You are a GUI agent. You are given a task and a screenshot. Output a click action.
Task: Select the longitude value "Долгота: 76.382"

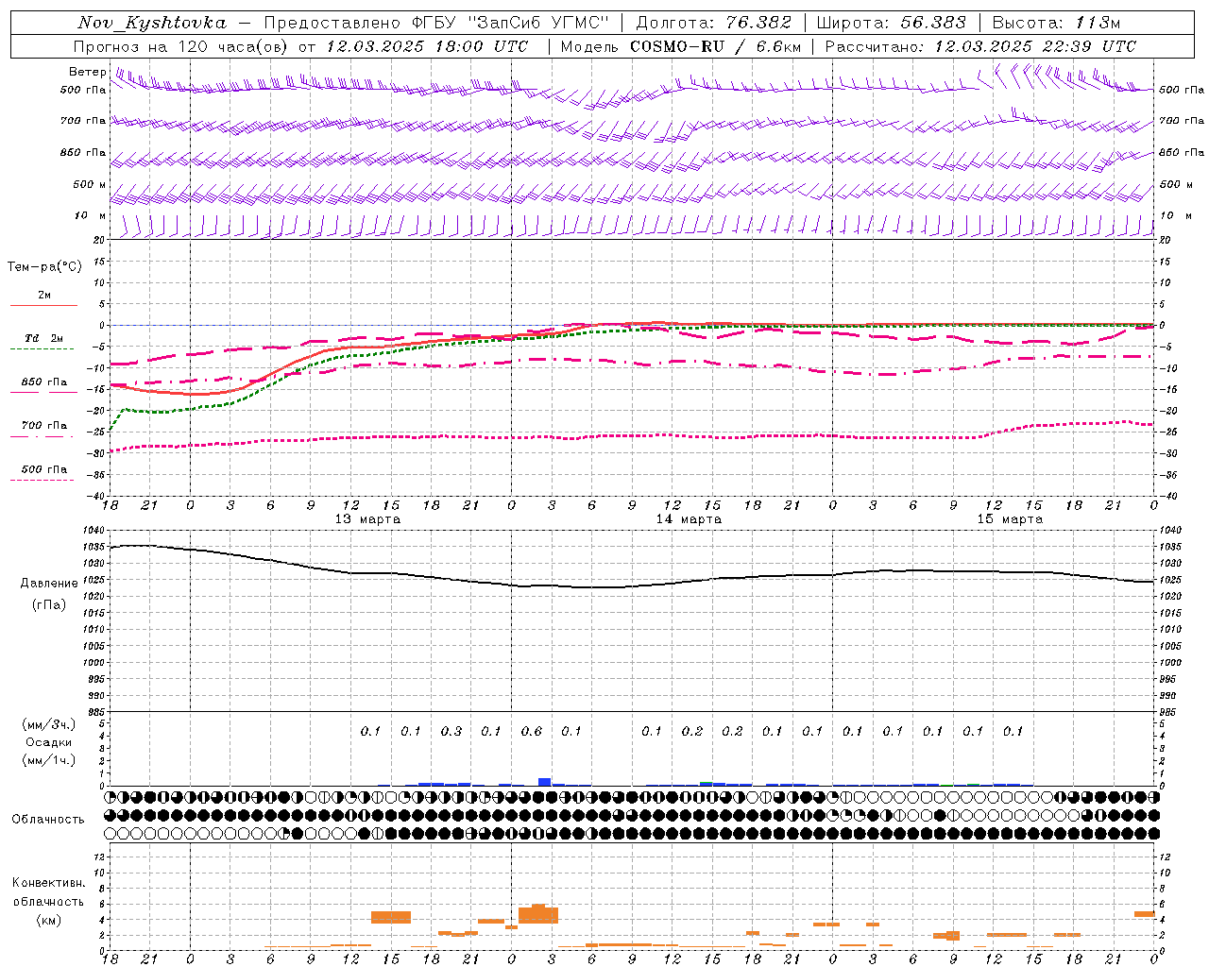click(x=714, y=23)
